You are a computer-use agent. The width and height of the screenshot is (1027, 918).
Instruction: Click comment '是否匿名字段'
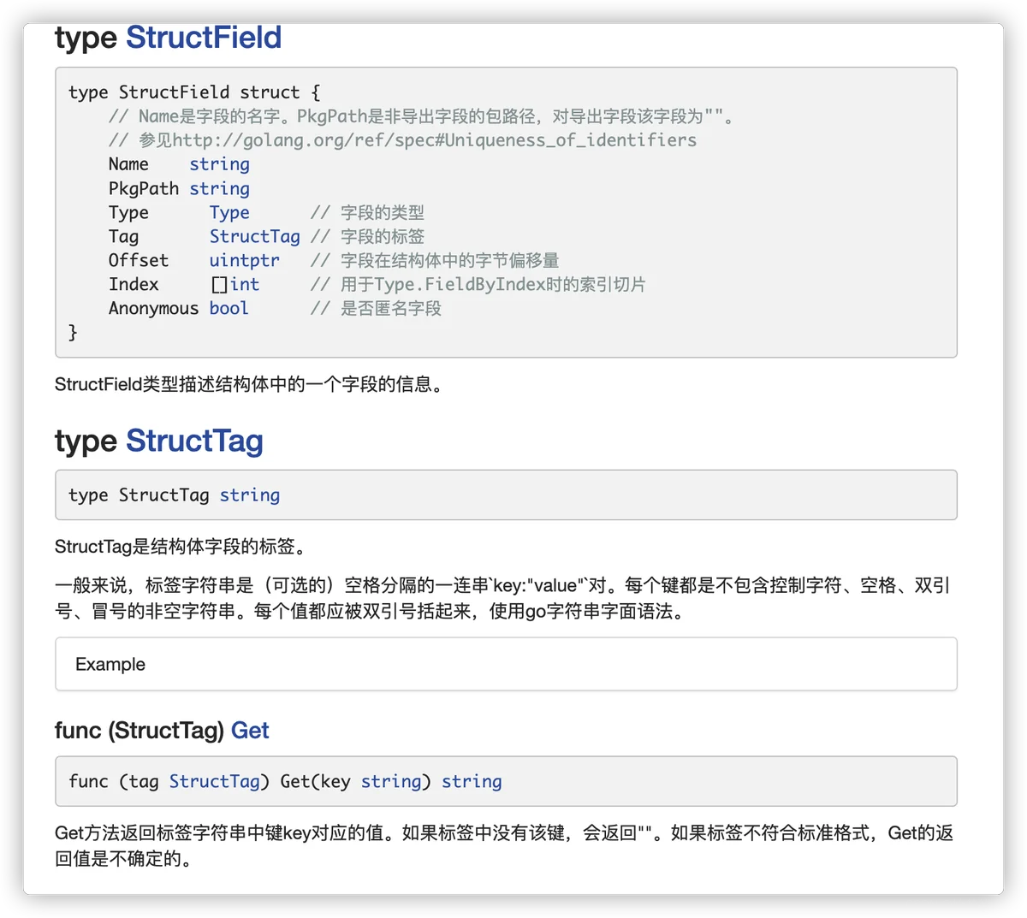[376, 308]
